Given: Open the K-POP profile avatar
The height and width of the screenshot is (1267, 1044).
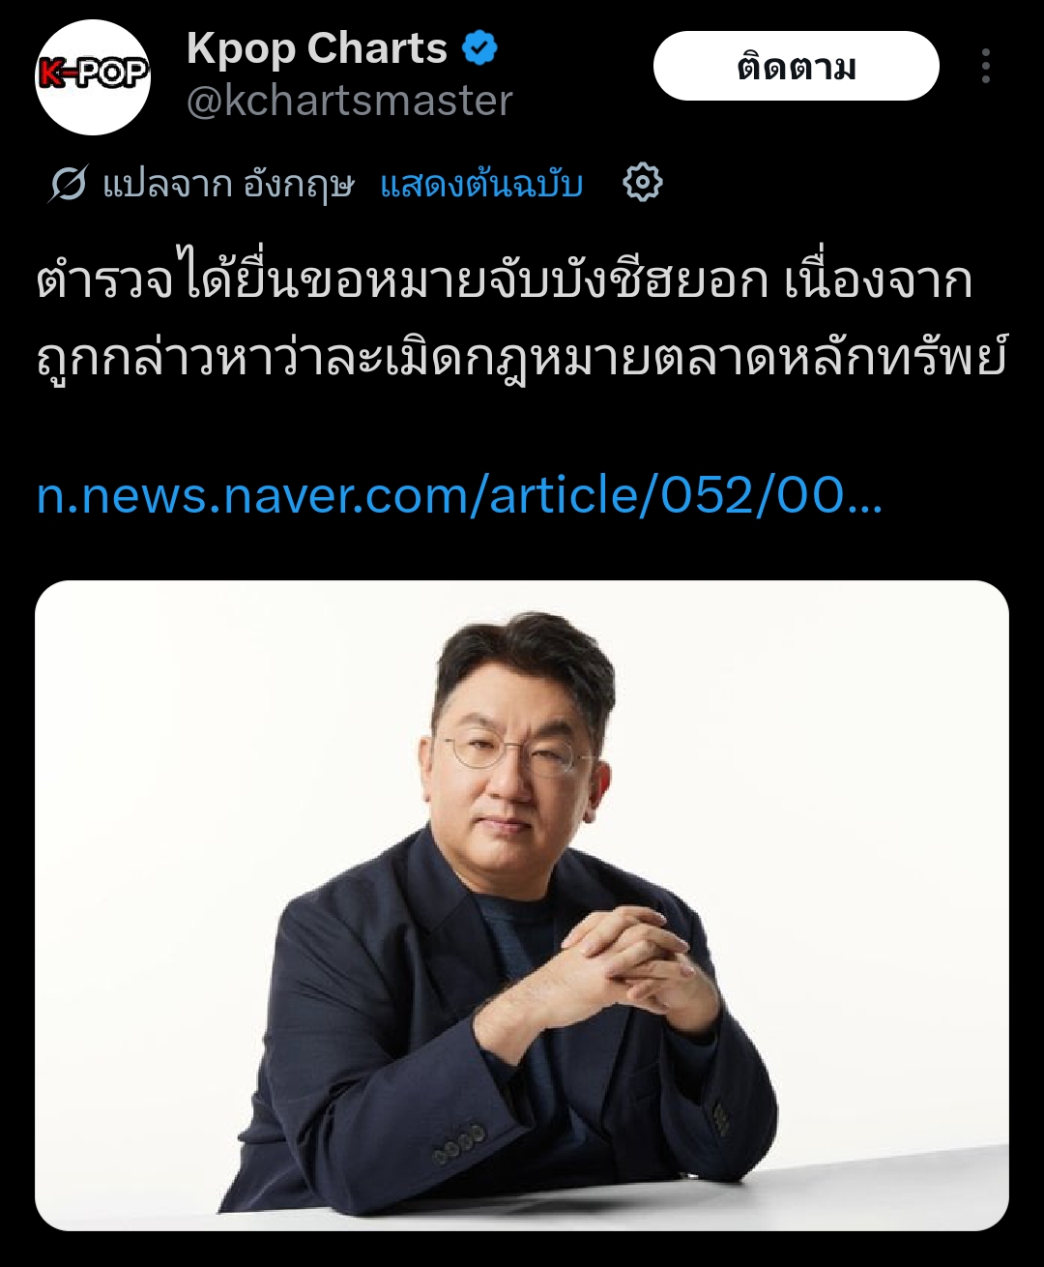Looking at the screenshot, I should pyautogui.click(x=93, y=76).
